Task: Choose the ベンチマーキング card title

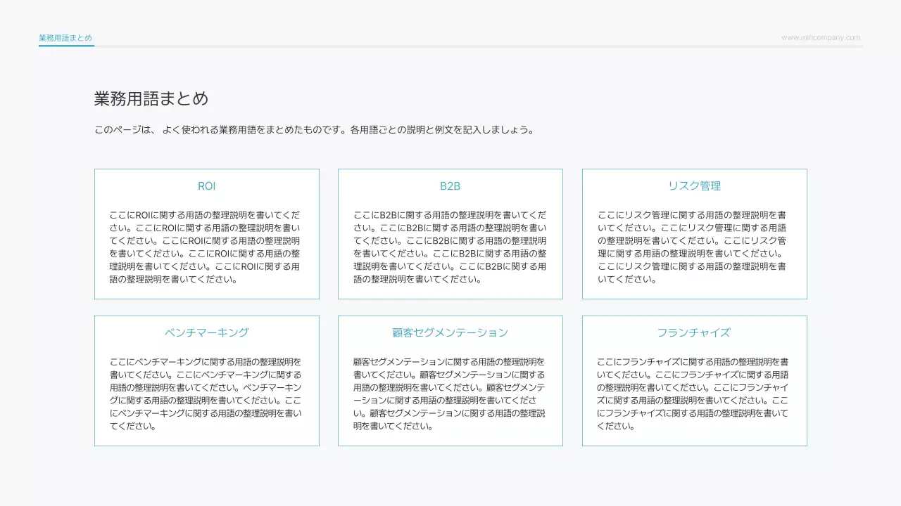Action: (206, 332)
